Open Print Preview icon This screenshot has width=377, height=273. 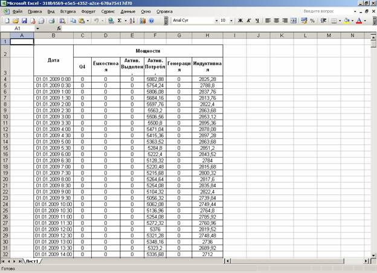(62, 21)
